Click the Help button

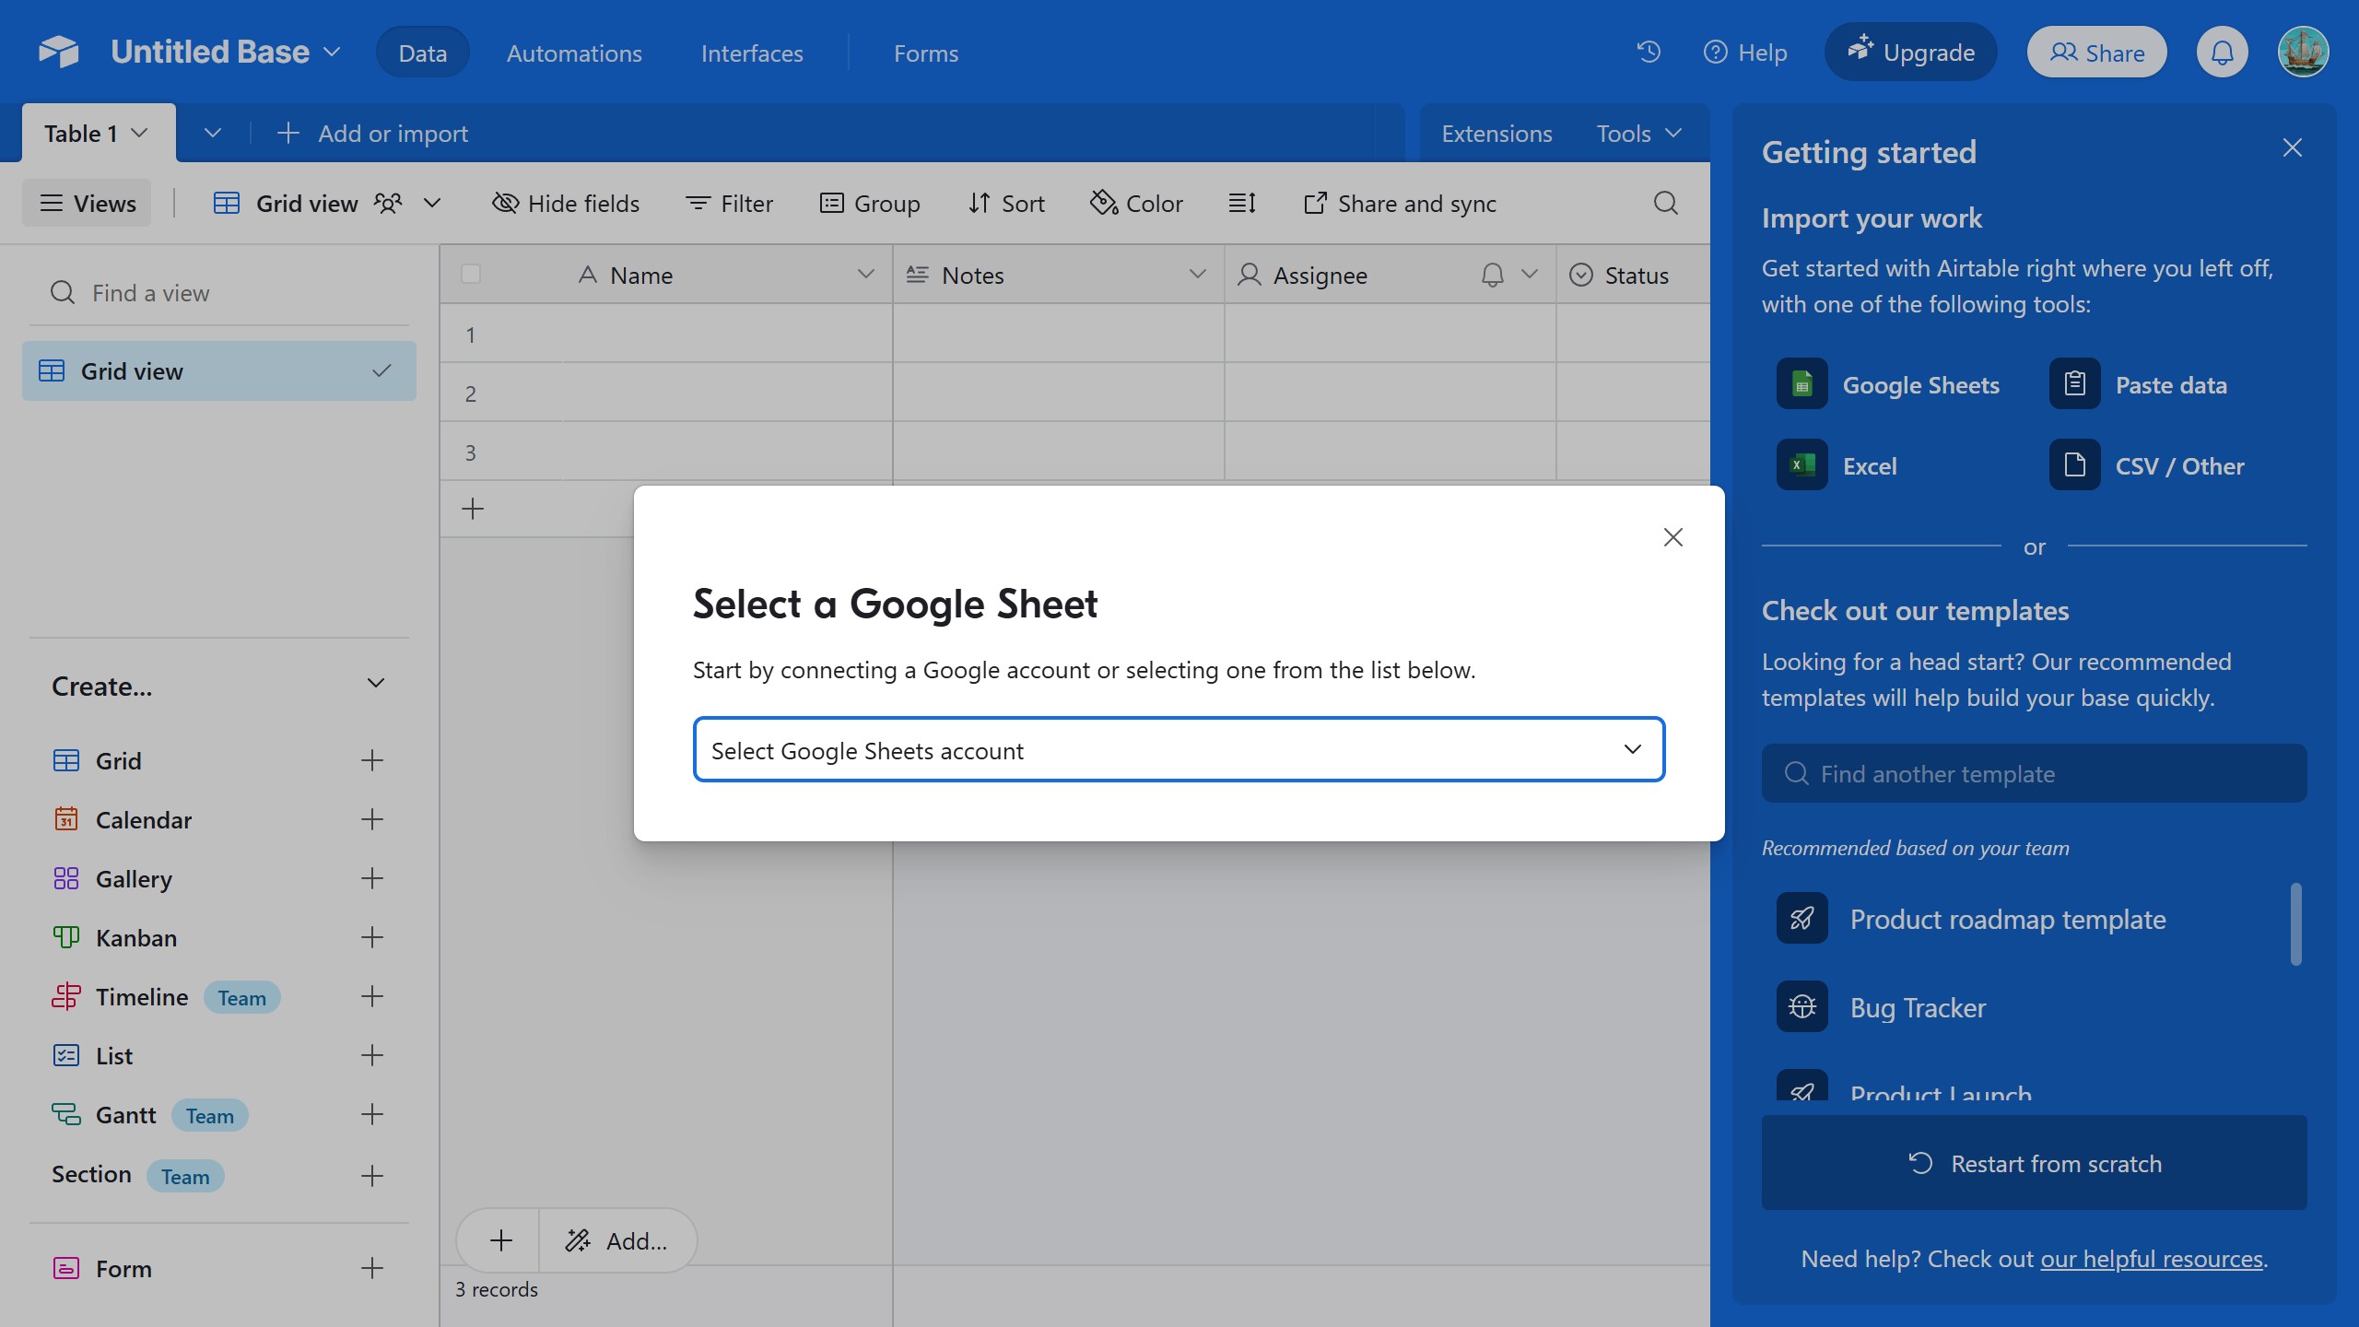1745,53
